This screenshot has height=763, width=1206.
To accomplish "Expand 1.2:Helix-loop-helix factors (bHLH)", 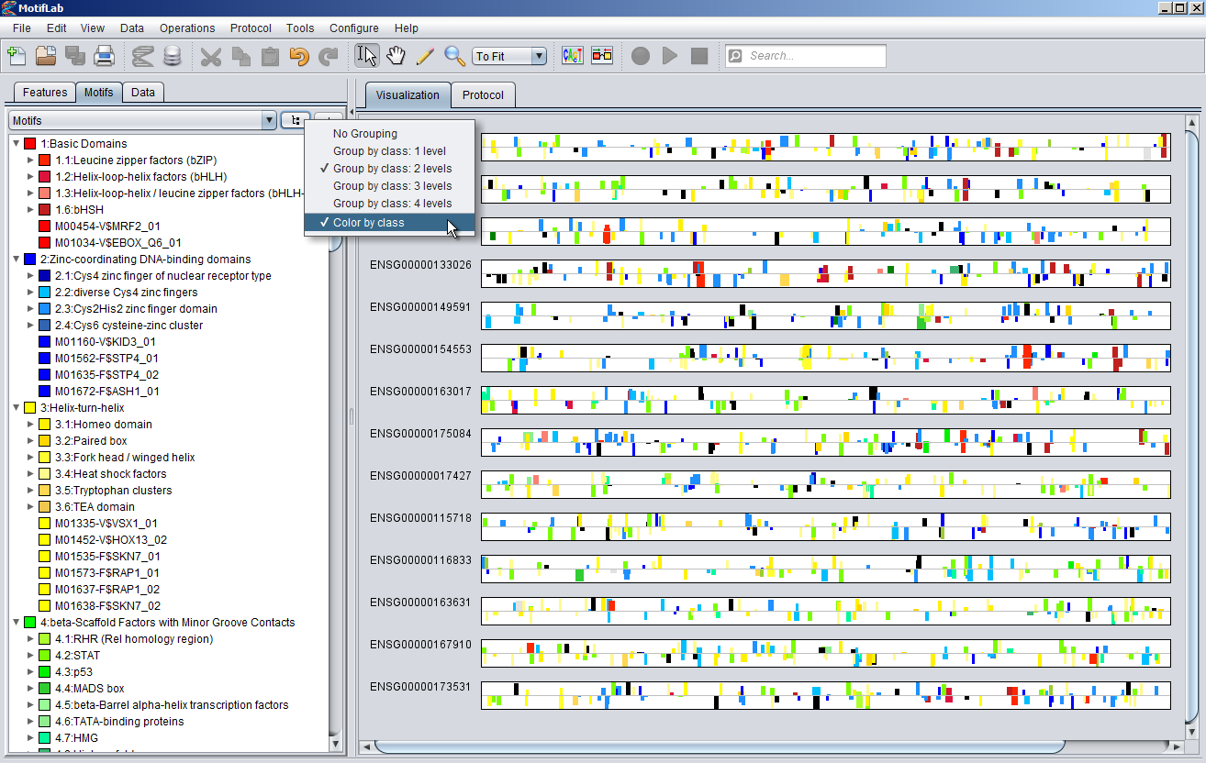I will pos(30,177).
